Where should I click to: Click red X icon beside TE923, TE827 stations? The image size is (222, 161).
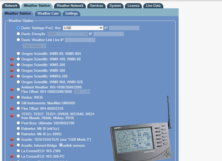pos(12,116)
